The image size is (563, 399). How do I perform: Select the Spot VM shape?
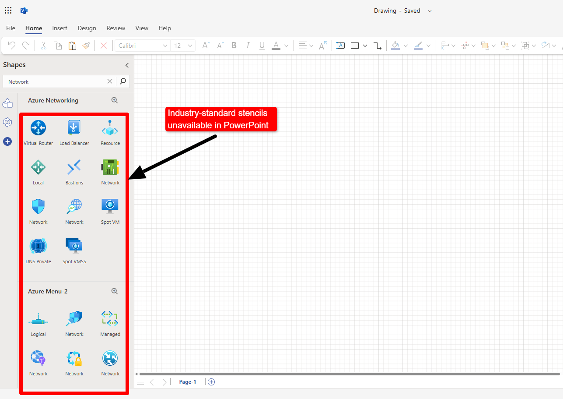point(110,212)
